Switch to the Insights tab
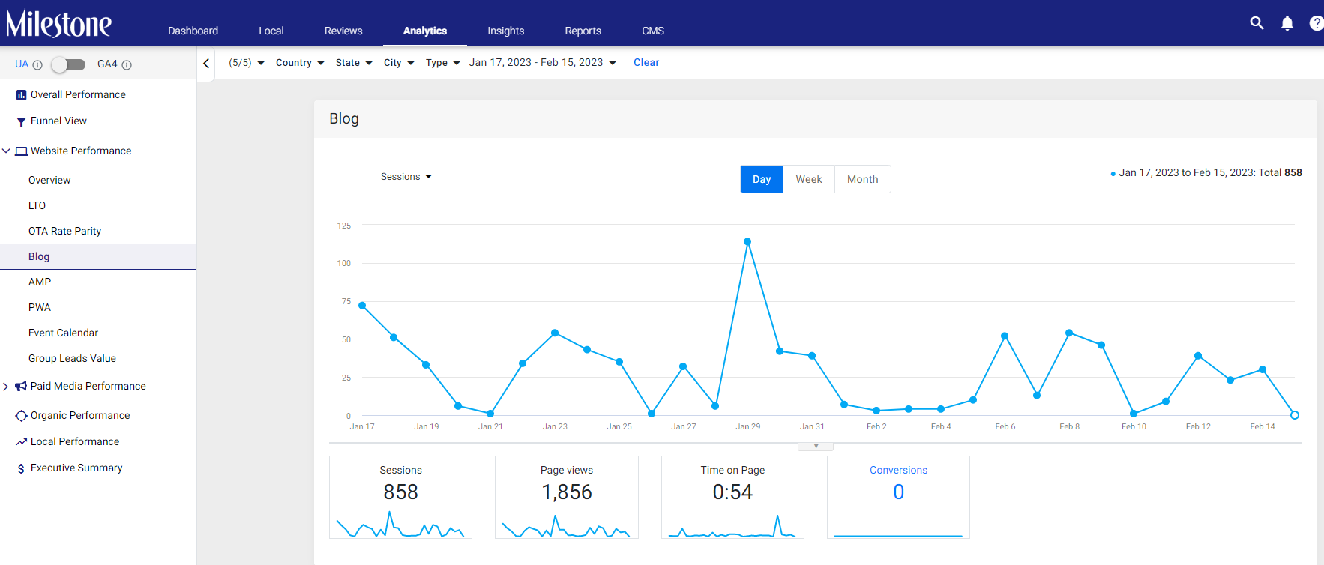Screen dimensions: 1324x565 [506, 31]
